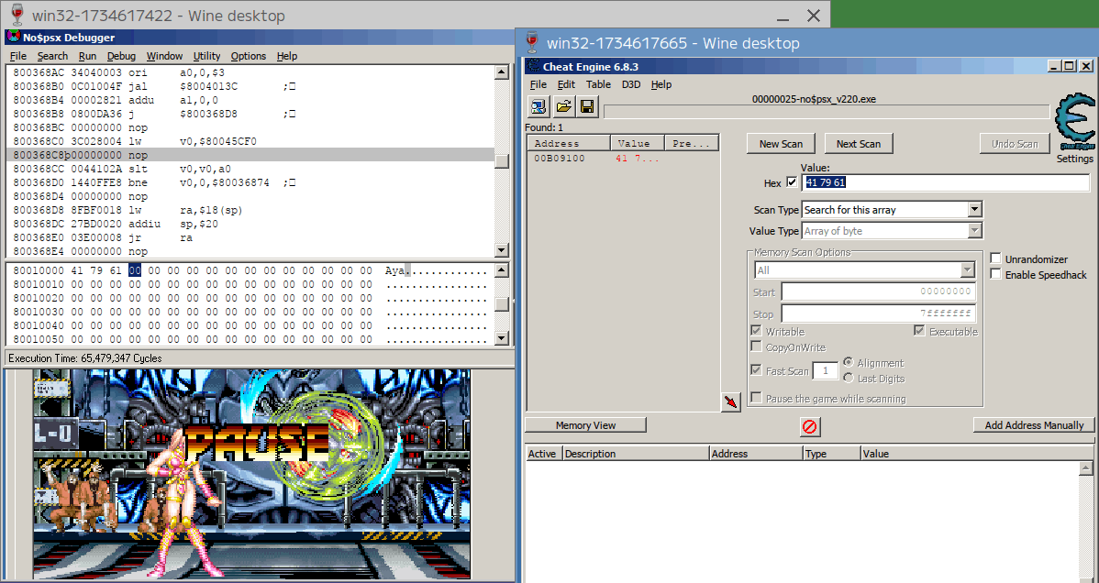
Task: Click the Type column header in address list
Action: click(832, 454)
